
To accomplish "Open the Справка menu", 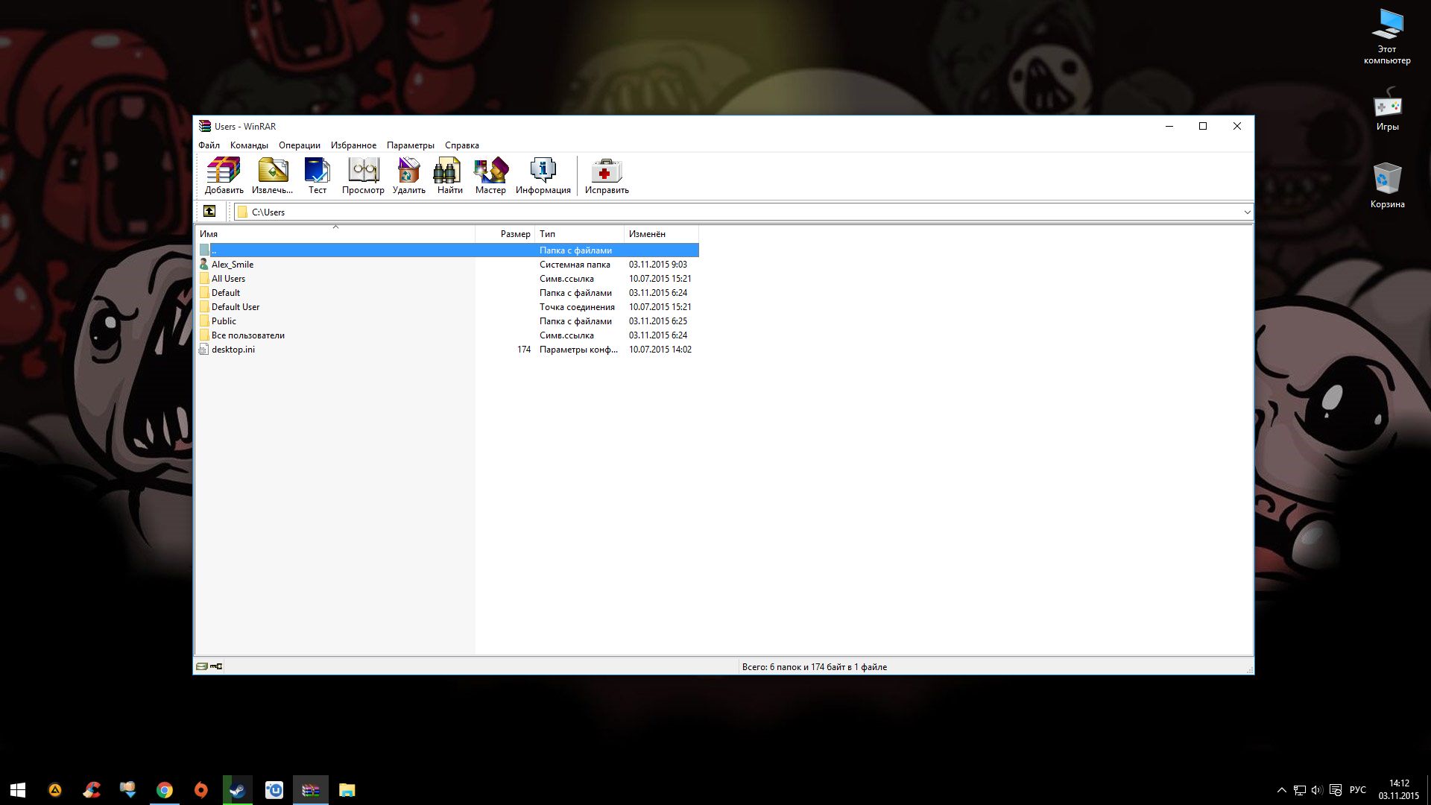I will [x=462, y=145].
